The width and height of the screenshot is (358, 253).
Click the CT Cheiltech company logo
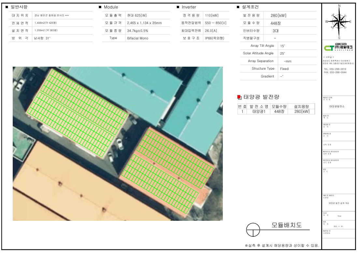point(338,48)
